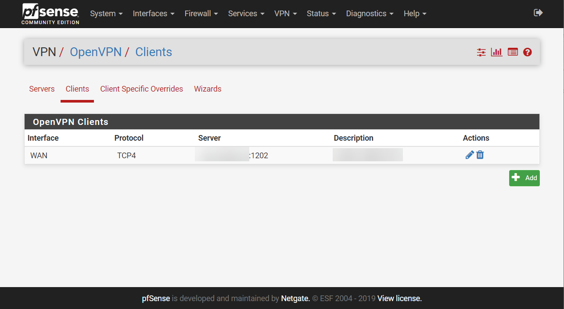Click the Server column header

click(209, 138)
